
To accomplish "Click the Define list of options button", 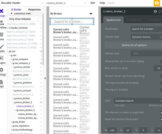I will tap(134, 45).
